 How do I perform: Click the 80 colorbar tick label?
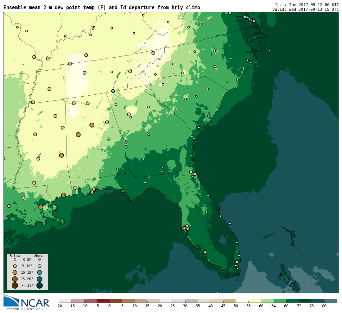point(324,306)
